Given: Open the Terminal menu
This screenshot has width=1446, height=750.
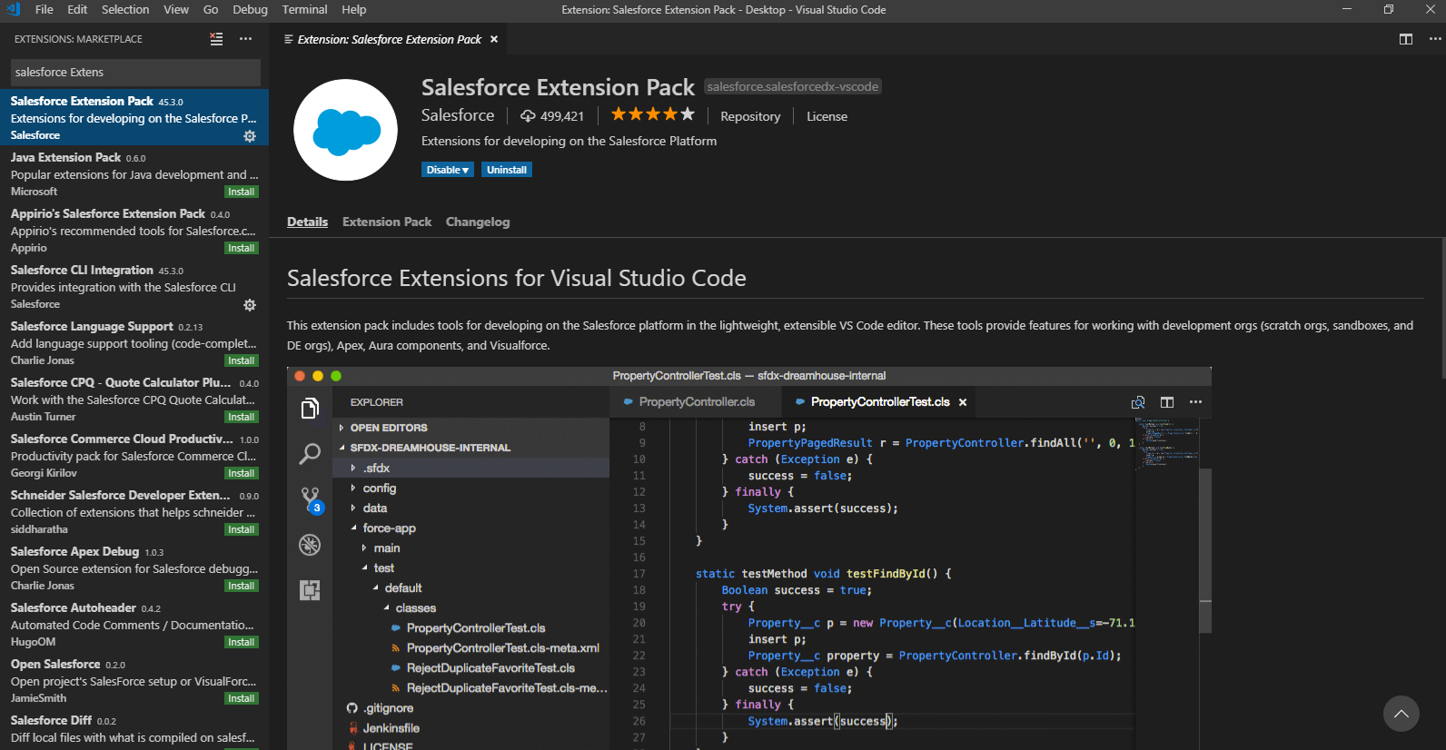Looking at the screenshot, I should tap(304, 9).
